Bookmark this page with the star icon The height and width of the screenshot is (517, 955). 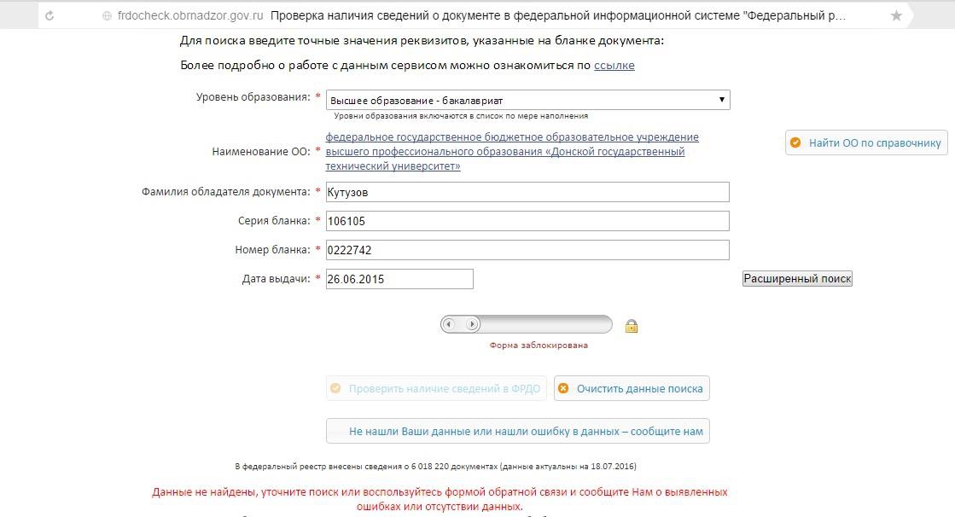(896, 16)
